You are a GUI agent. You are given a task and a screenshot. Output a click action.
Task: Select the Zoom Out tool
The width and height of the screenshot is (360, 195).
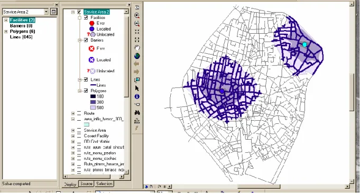pyautogui.click(x=137, y=24)
